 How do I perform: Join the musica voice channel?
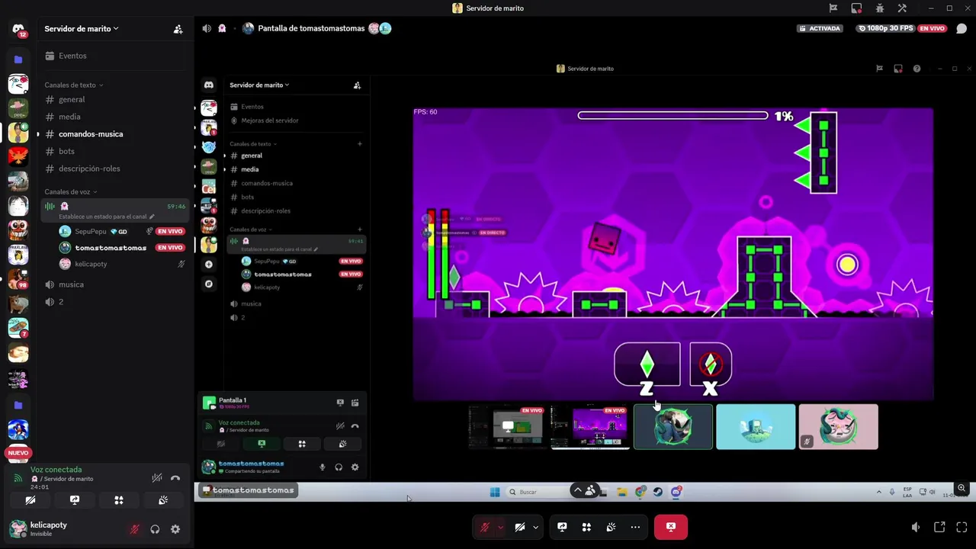[x=114, y=284]
